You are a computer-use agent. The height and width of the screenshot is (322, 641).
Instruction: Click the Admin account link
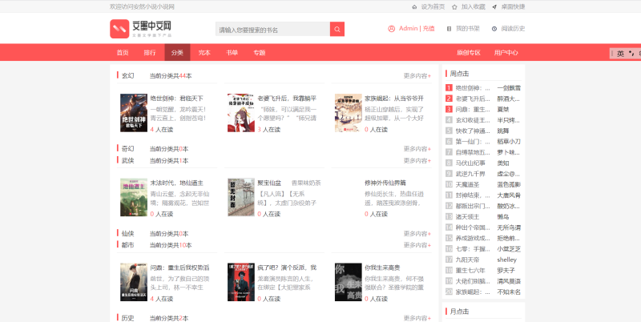408,29
